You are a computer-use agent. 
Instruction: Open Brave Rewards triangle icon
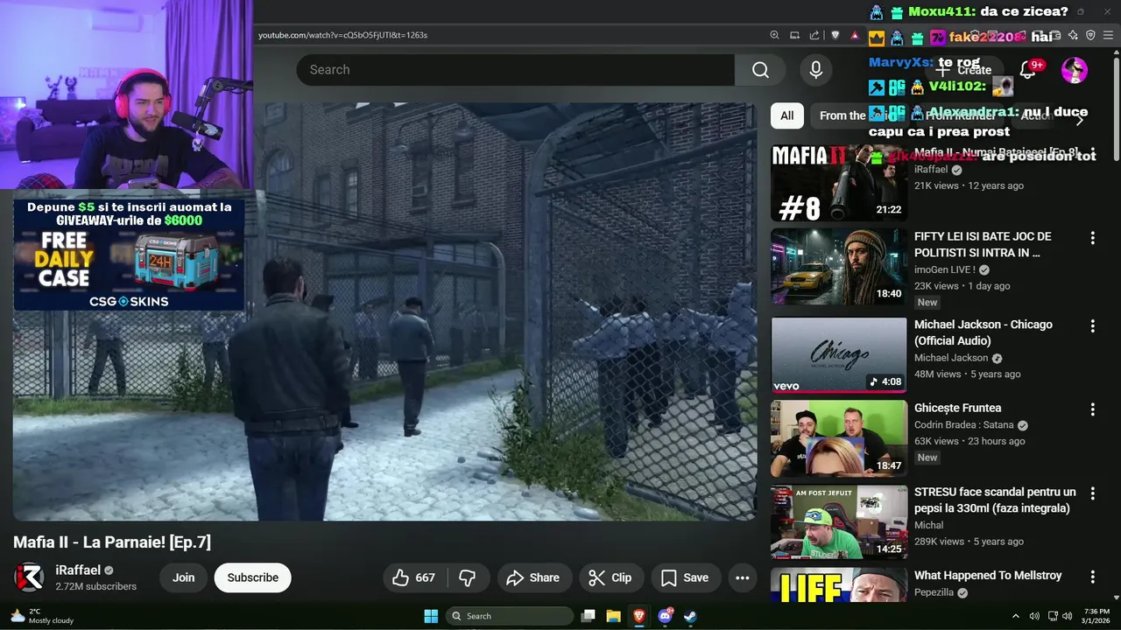tap(855, 35)
